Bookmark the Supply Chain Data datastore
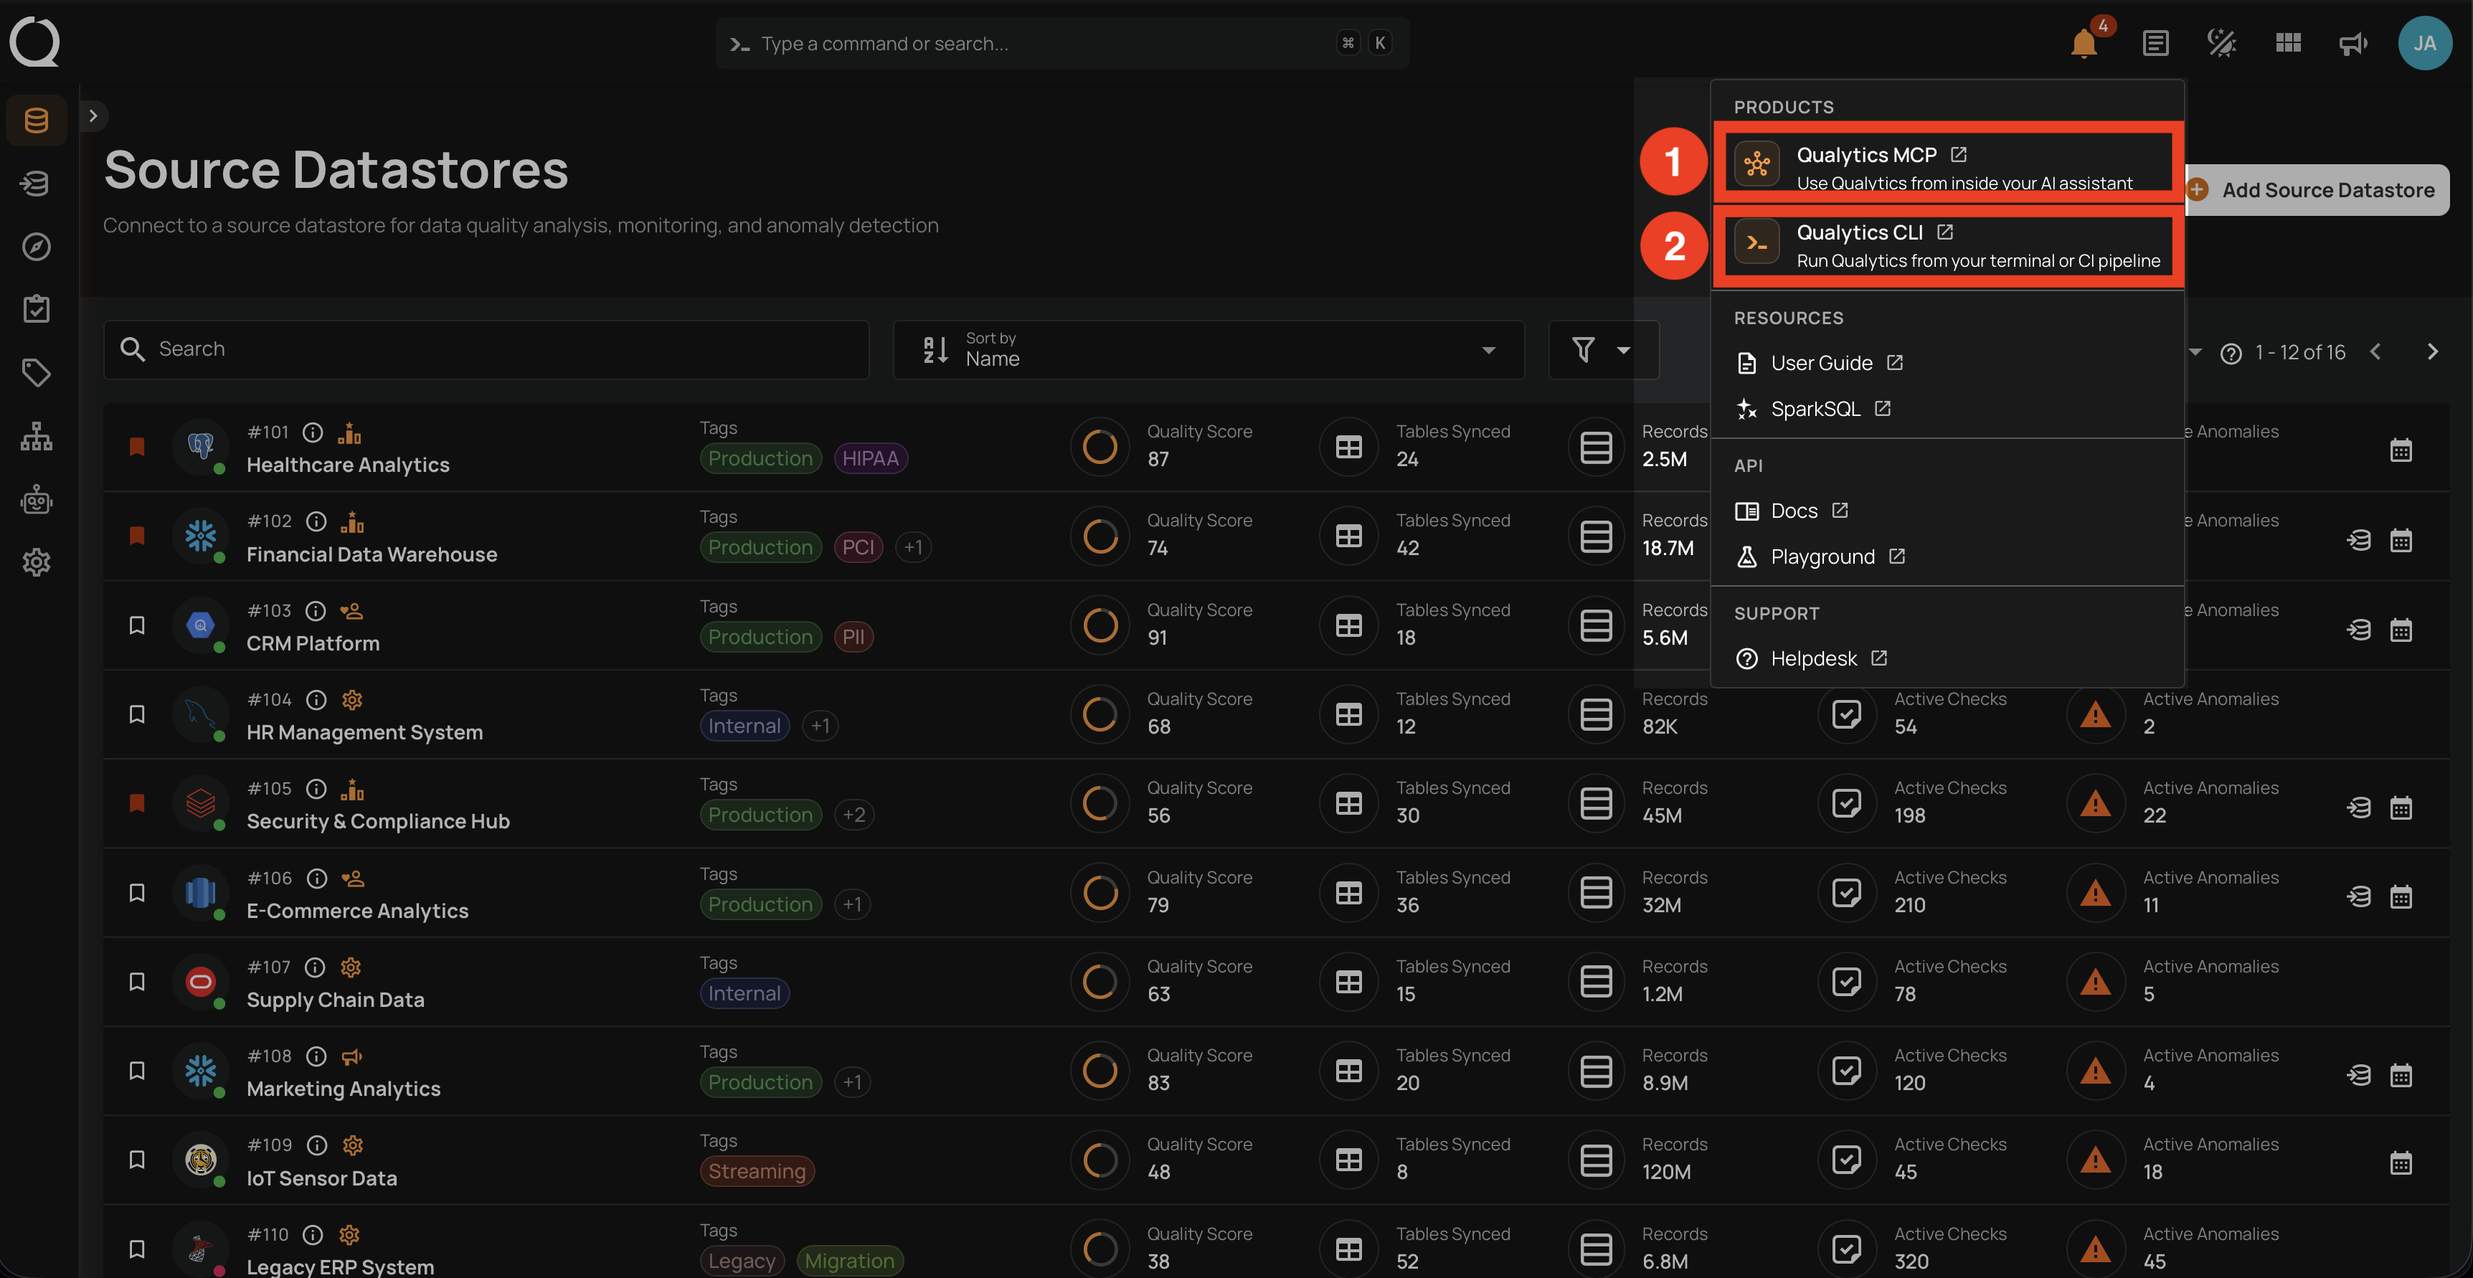This screenshot has height=1278, width=2473. point(137,983)
